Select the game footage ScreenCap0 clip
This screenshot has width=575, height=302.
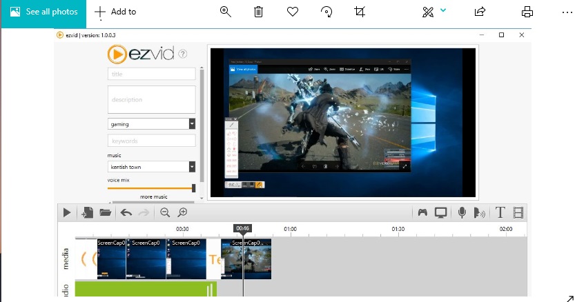point(246,259)
